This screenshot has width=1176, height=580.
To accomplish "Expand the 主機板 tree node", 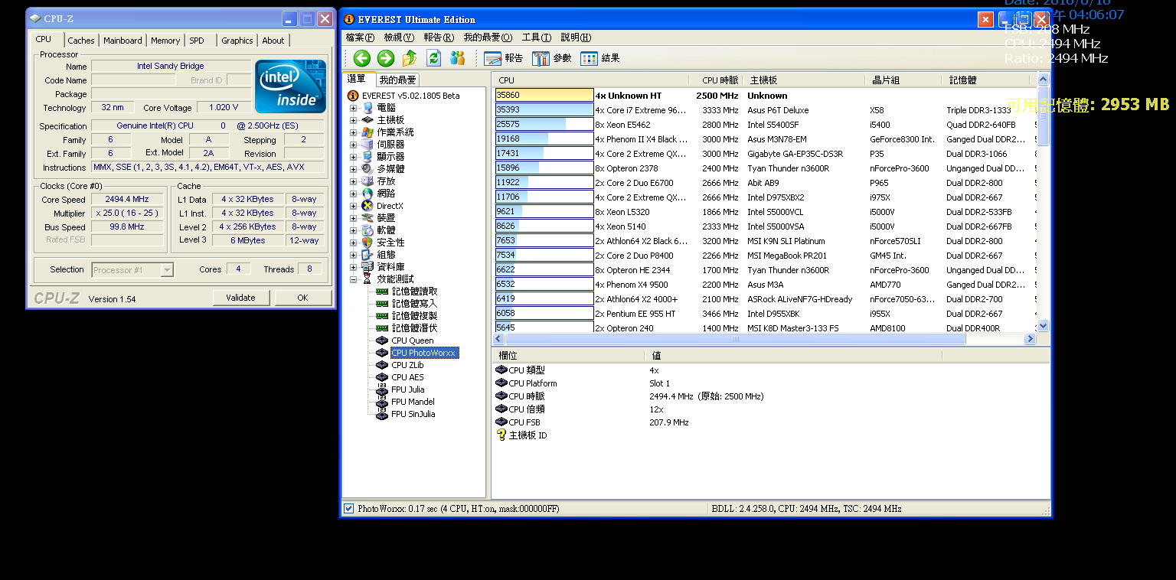I will [354, 120].
